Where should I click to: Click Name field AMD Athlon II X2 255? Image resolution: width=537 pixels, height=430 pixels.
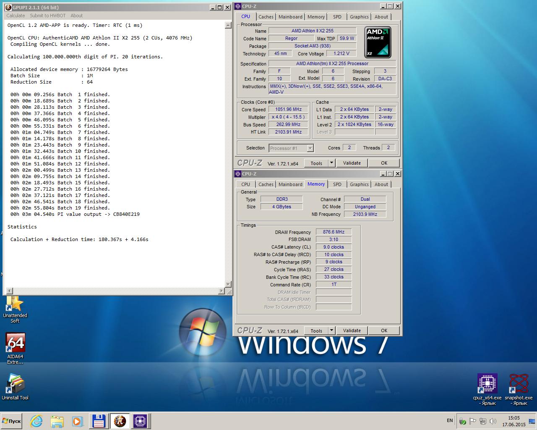[x=312, y=31]
